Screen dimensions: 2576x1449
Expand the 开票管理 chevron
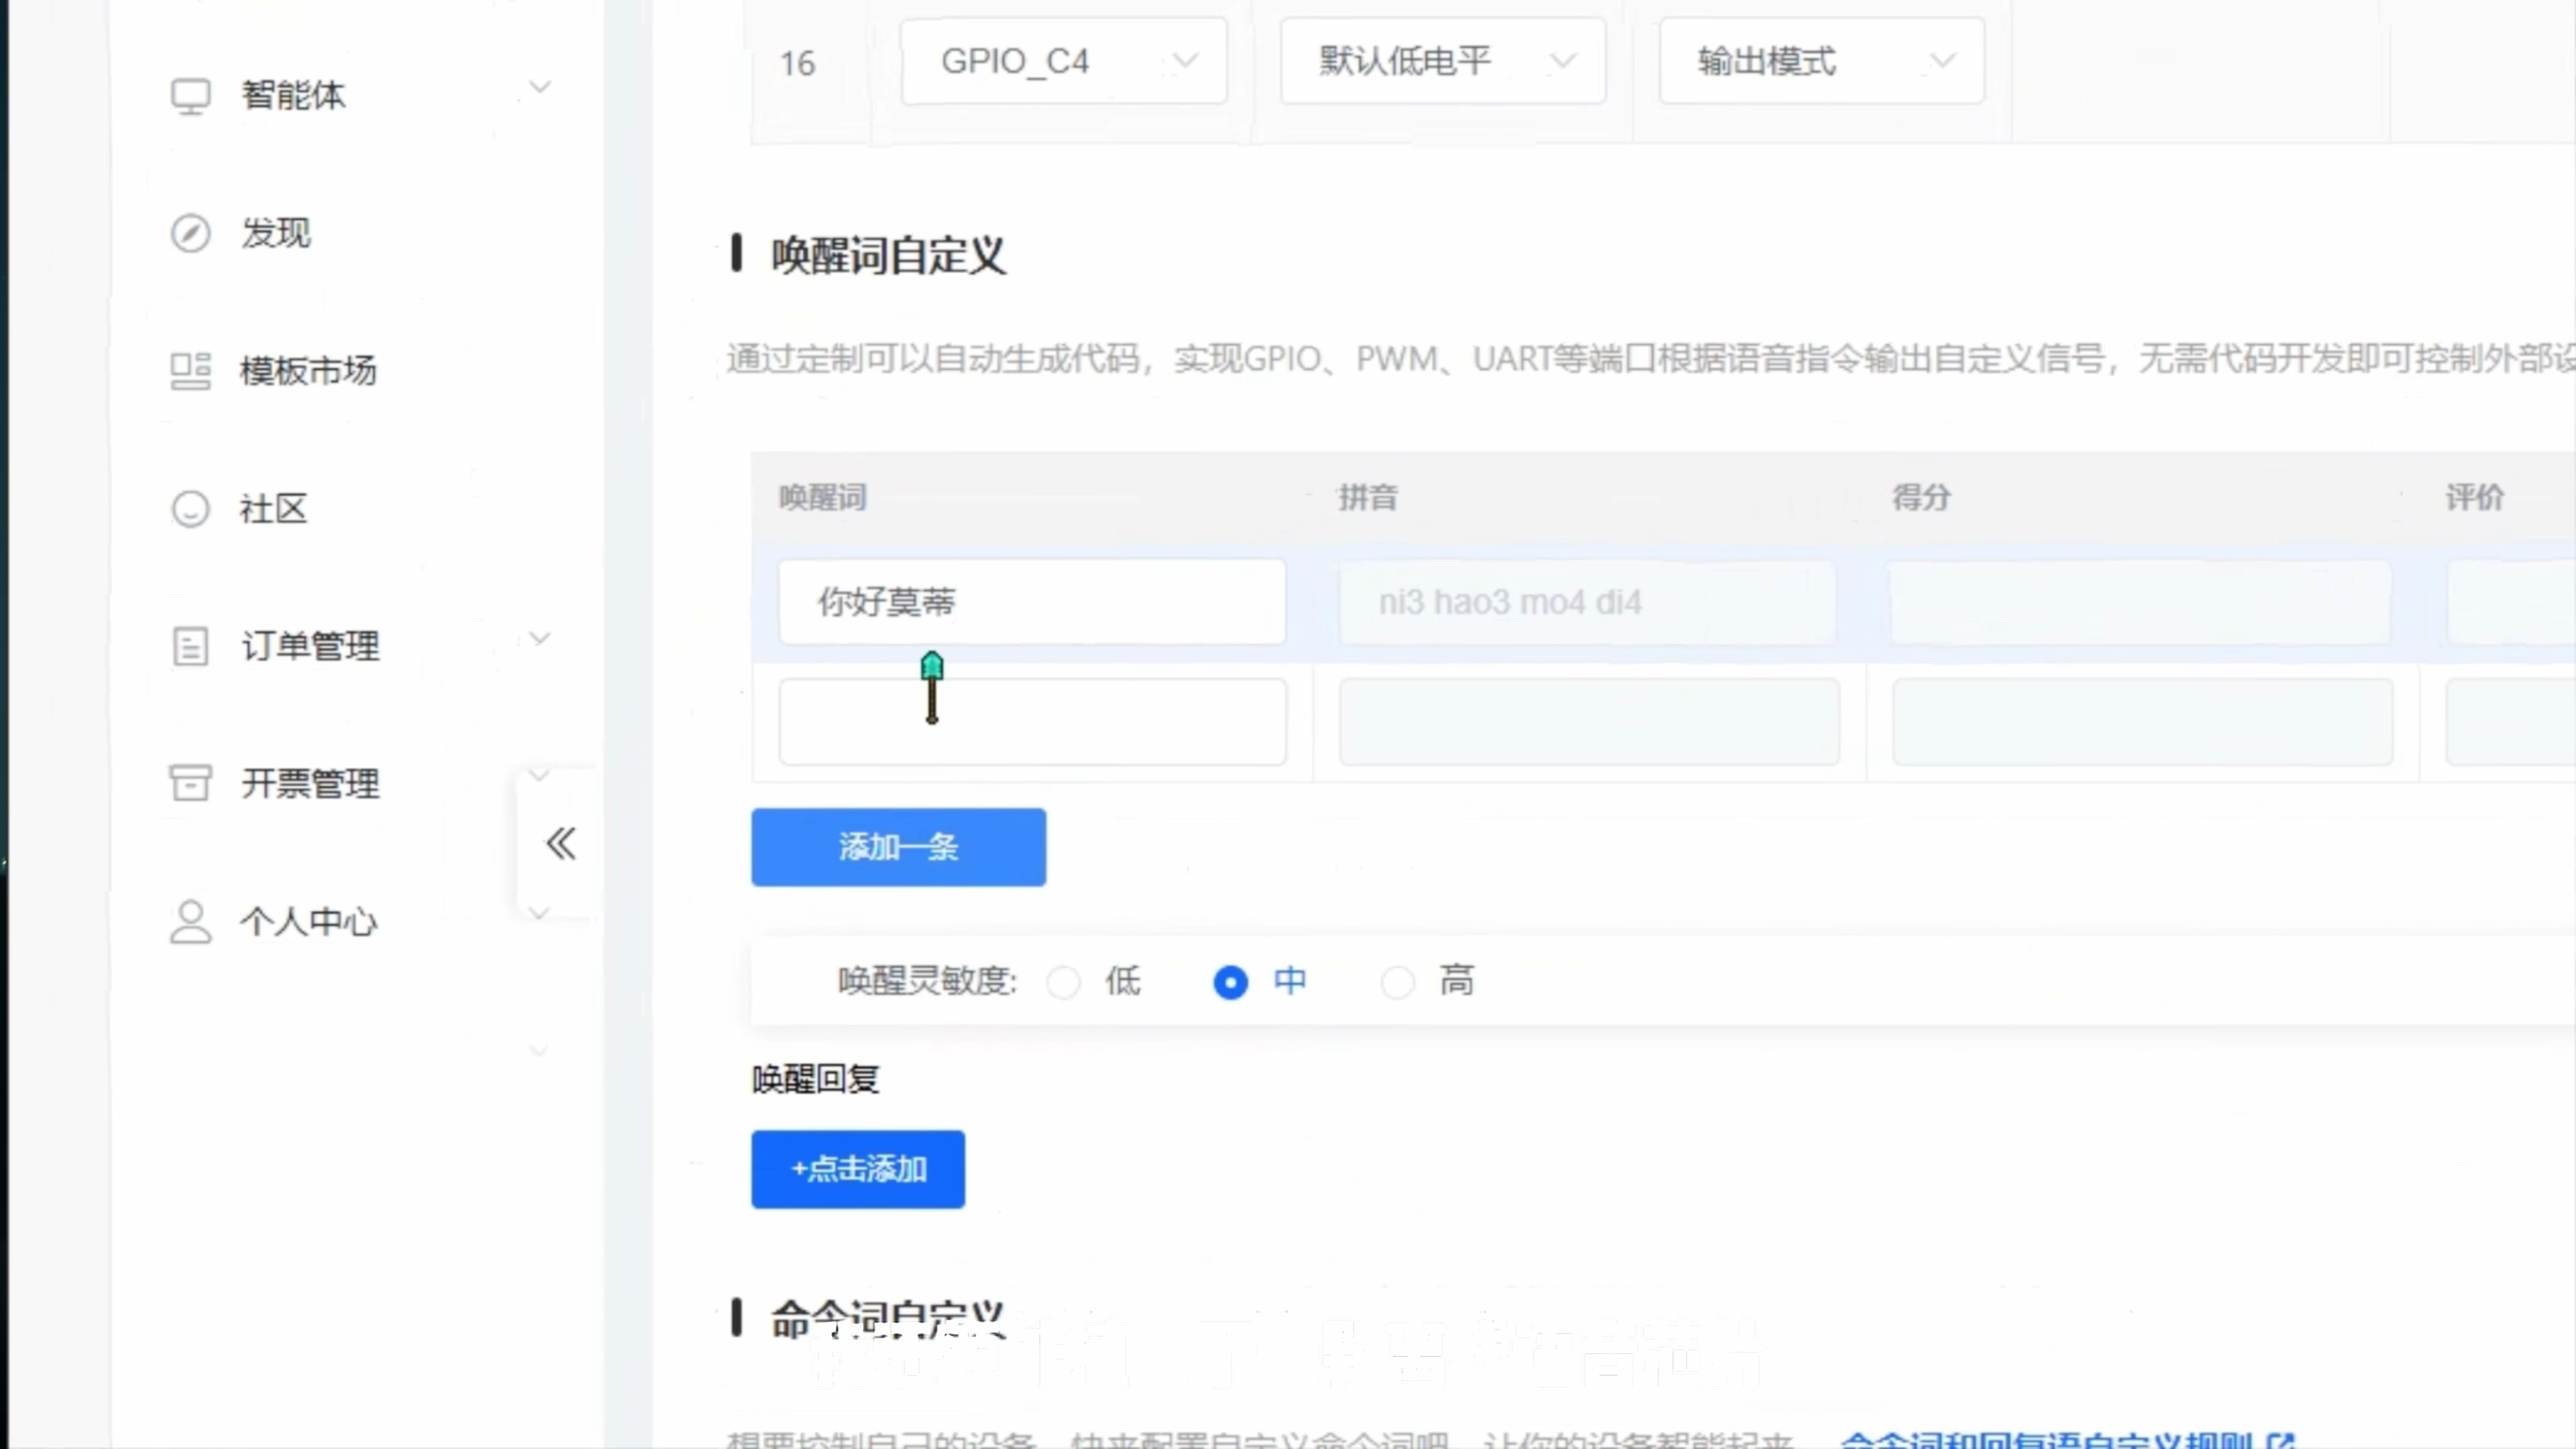click(540, 775)
